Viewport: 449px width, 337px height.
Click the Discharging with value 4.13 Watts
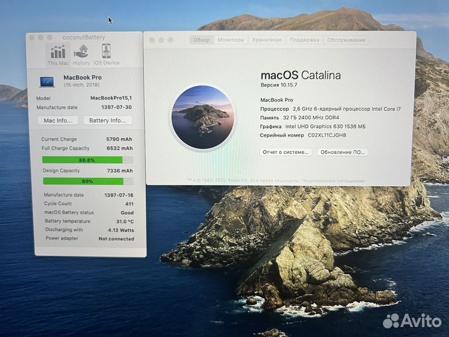click(121, 230)
